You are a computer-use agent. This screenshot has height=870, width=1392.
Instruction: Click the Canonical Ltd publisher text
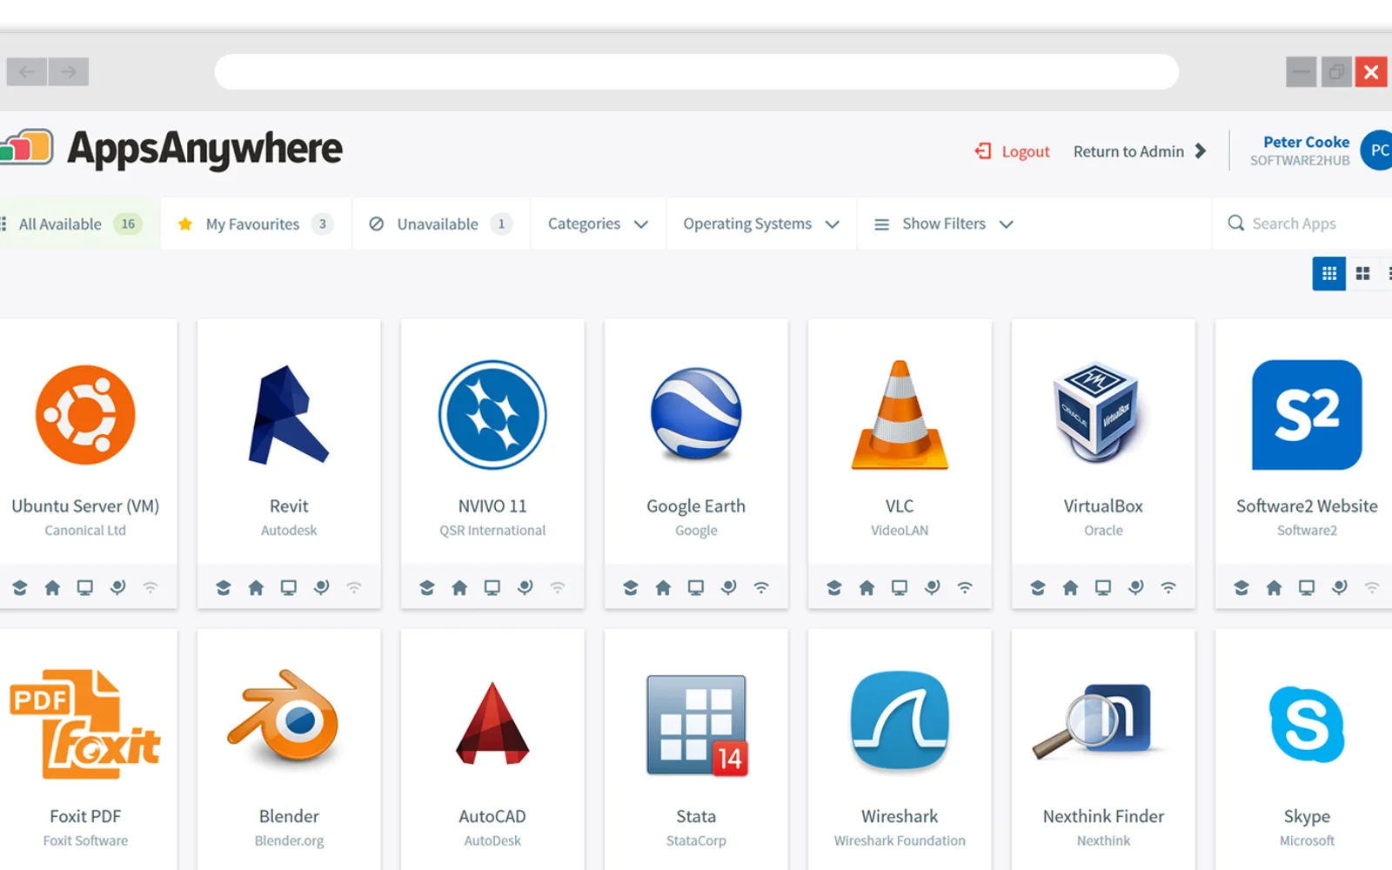[x=85, y=530]
